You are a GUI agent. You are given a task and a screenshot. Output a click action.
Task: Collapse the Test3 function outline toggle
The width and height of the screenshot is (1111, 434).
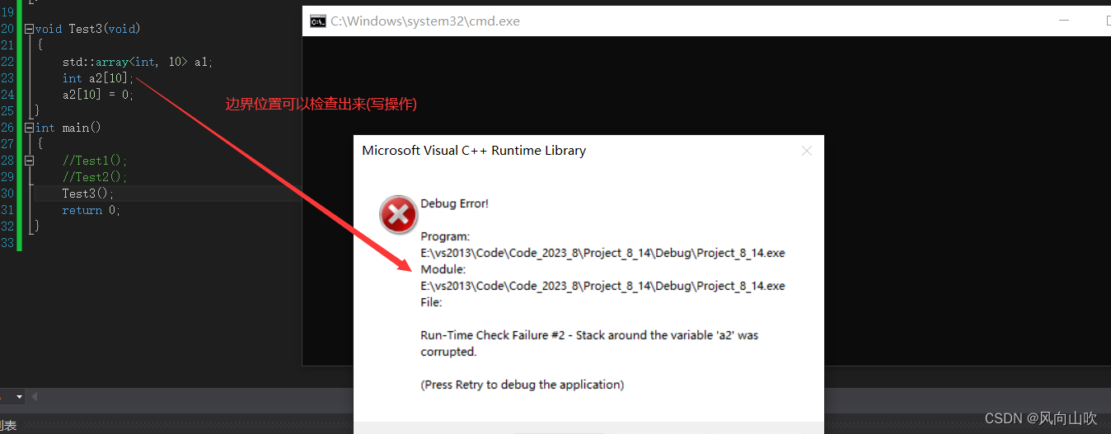(x=30, y=29)
